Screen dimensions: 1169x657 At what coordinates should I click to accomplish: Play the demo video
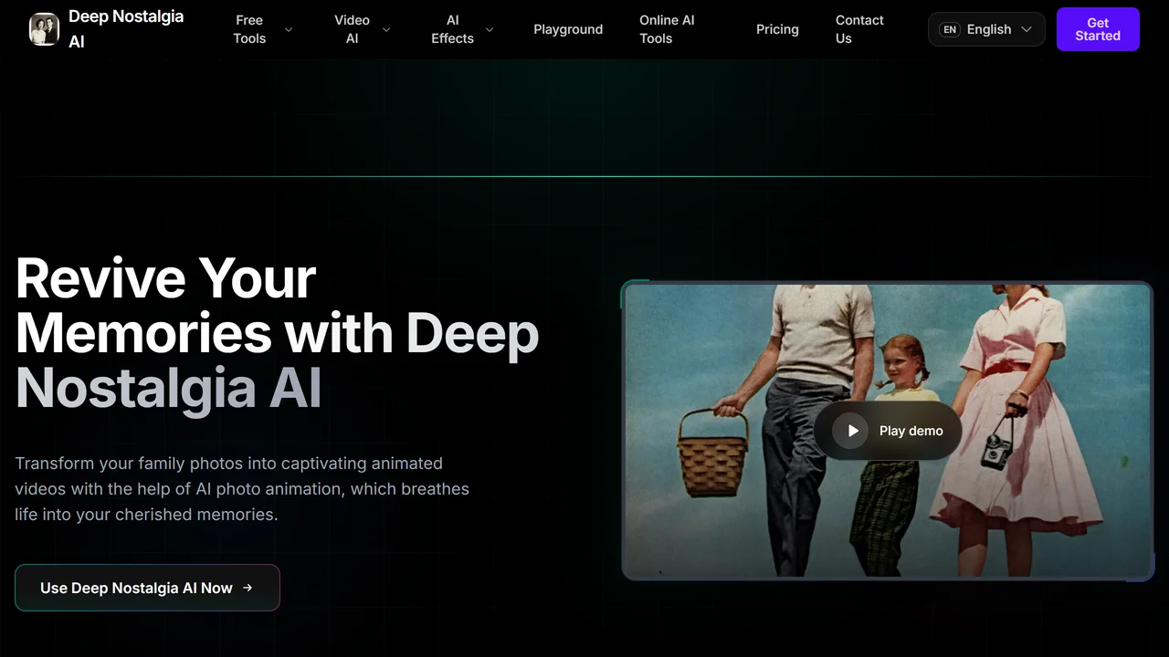coord(888,431)
